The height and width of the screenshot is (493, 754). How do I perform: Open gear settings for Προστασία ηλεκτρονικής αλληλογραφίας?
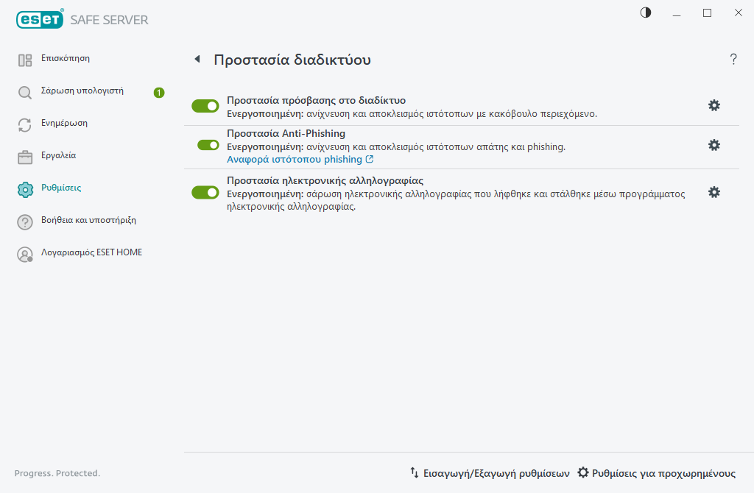click(x=714, y=192)
